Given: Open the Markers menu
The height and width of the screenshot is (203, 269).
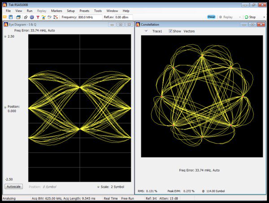Looking at the screenshot, I should pyautogui.click(x=56, y=10).
